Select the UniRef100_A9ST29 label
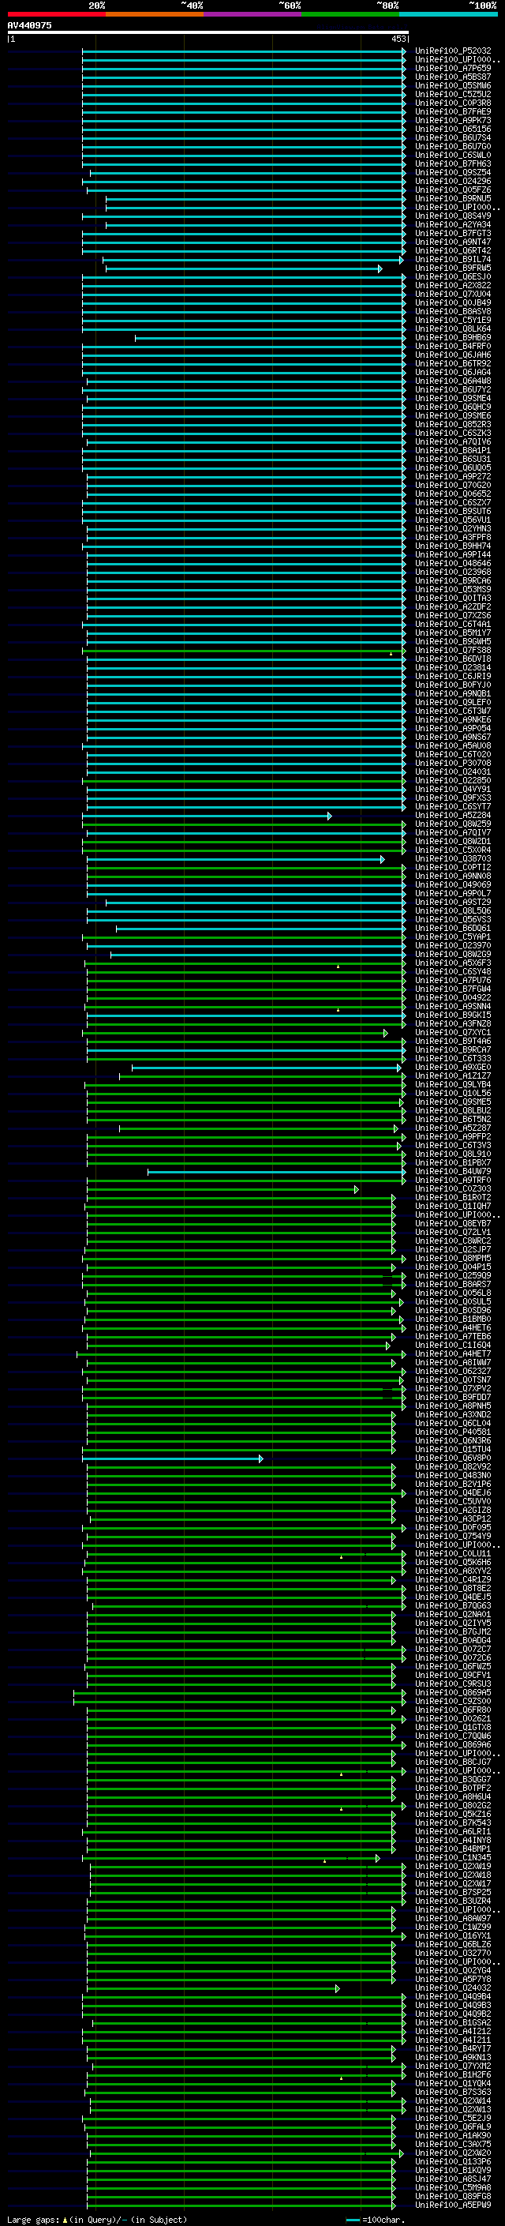Viewport: 505px width, 2226px height. click(453, 902)
